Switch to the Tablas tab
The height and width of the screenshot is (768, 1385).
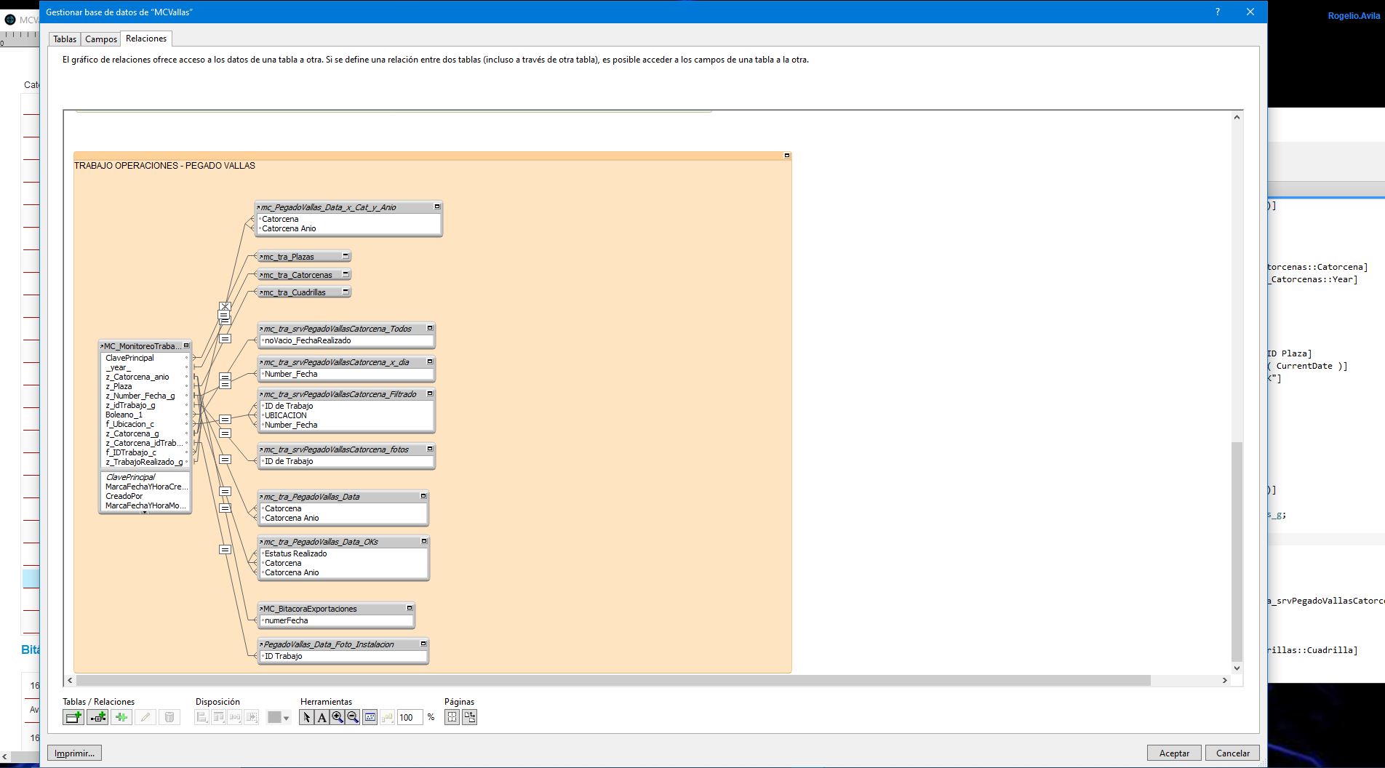coord(65,39)
